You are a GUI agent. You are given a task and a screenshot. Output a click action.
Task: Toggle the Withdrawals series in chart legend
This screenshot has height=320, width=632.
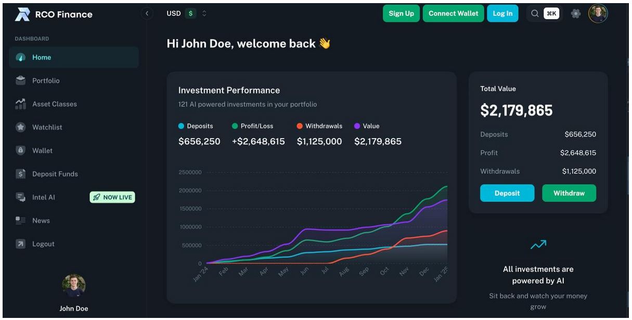[x=319, y=126]
